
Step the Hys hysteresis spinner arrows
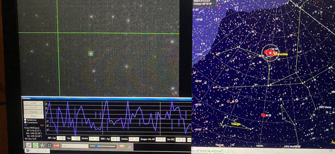(x=79, y=138)
